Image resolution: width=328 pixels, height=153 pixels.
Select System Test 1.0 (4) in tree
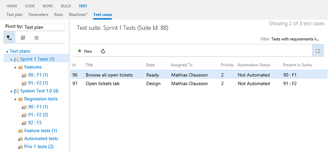coord(39,91)
